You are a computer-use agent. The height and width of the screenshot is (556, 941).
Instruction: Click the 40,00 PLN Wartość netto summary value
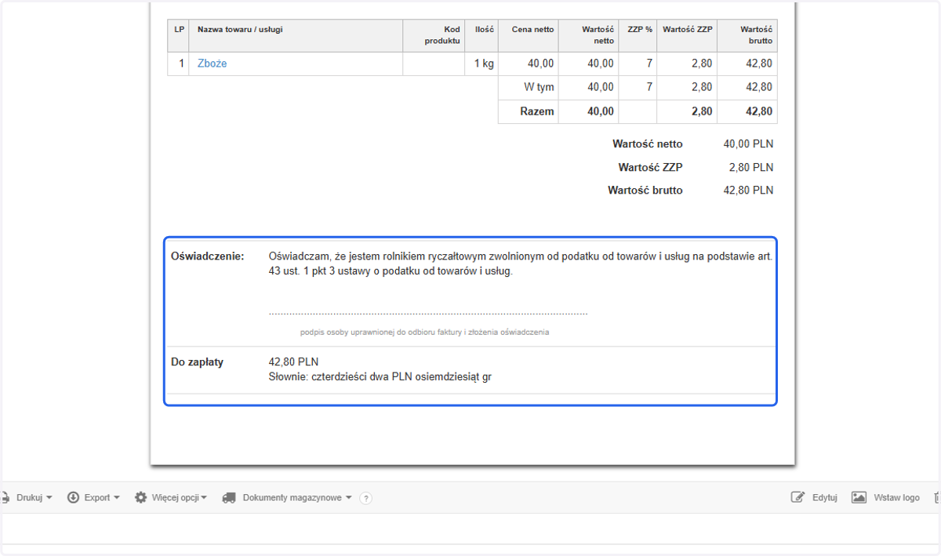pyautogui.click(x=748, y=144)
